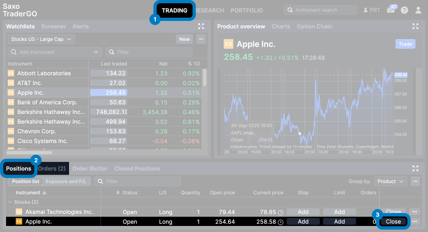
Task: Click the Instrument search field
Action: point(320,10)
